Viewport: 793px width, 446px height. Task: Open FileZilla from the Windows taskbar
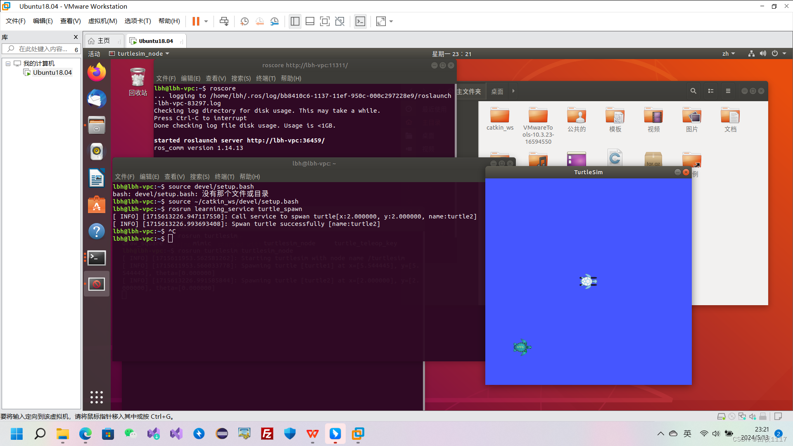[x=267, y=434]
